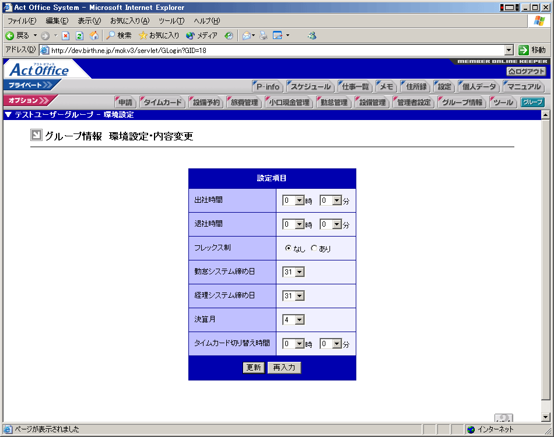Click the Refresh page icon
This screenshot has height=437, width=554.
(x=79, y=36)
